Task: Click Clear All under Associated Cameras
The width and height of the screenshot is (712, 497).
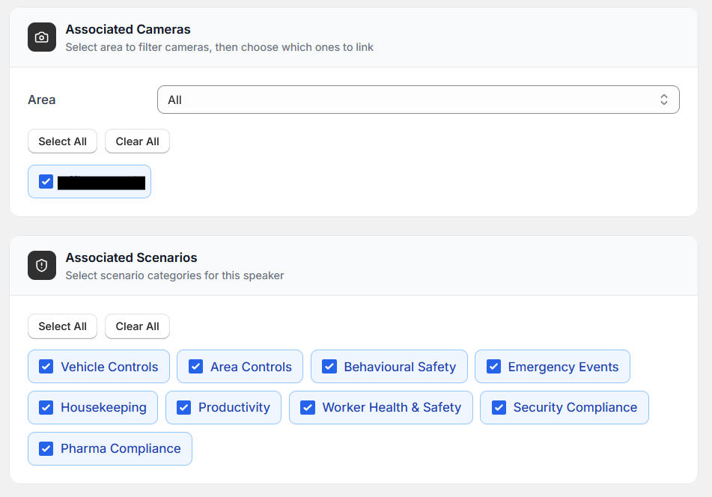Action: [137, 141]
